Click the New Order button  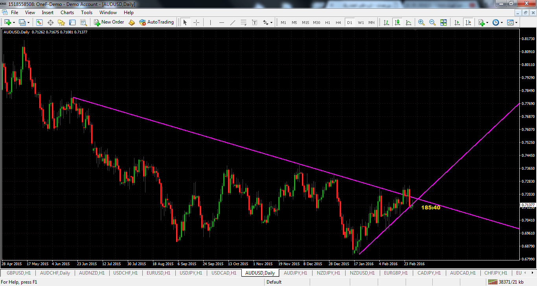coord(109,22)
